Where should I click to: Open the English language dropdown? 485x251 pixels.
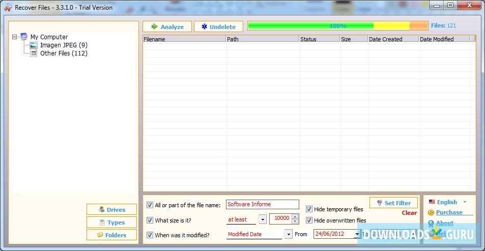[465, 202]
